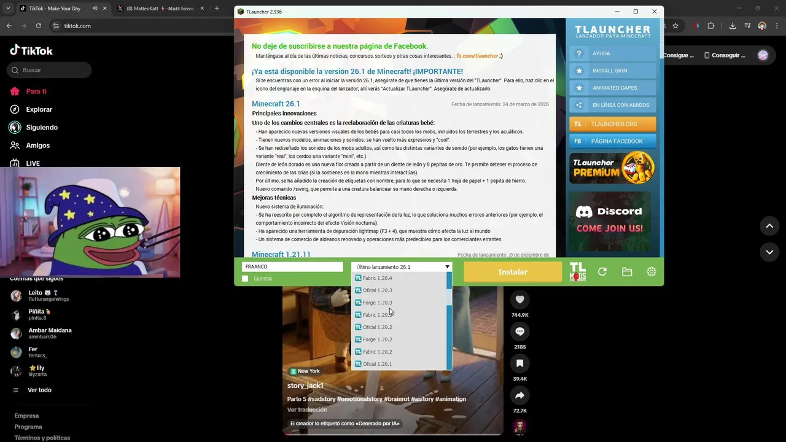Click the TikTok Buscar search box
The image size is (786, 442).
[49, 70]
